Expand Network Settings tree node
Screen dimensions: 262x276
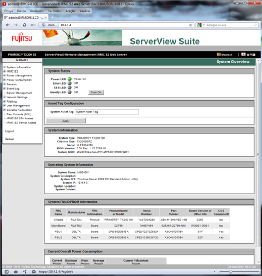pyautogui.click(x=4, y=97)
